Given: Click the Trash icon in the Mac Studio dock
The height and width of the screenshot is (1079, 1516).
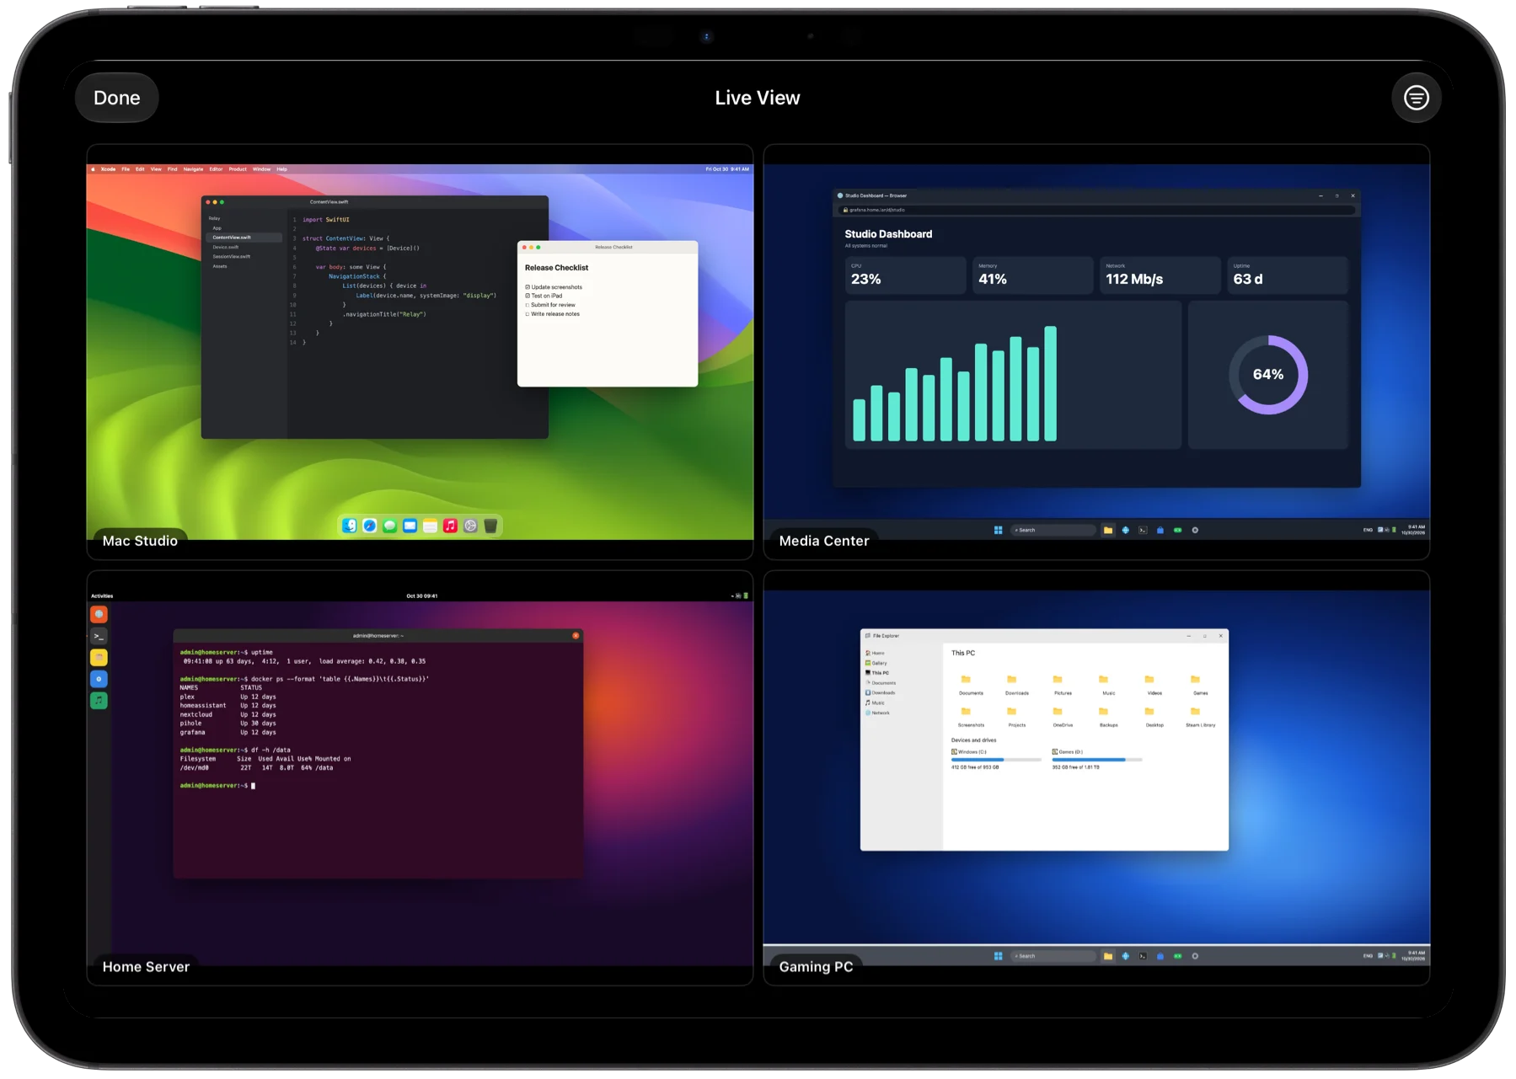Looking at the screenshot, I should [490, 526].
